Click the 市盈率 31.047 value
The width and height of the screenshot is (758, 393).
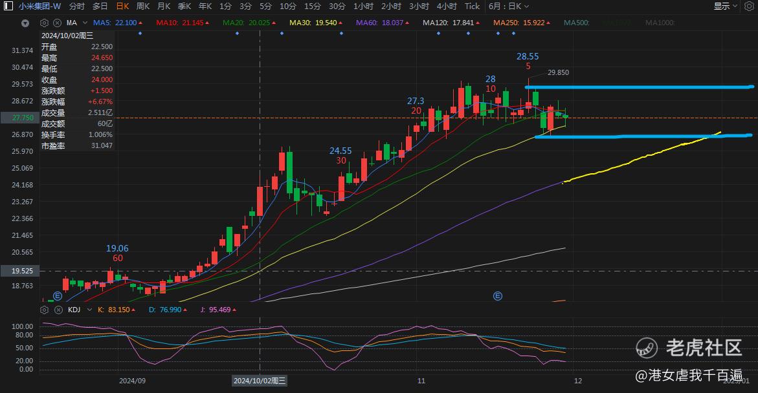click(102, 146)
